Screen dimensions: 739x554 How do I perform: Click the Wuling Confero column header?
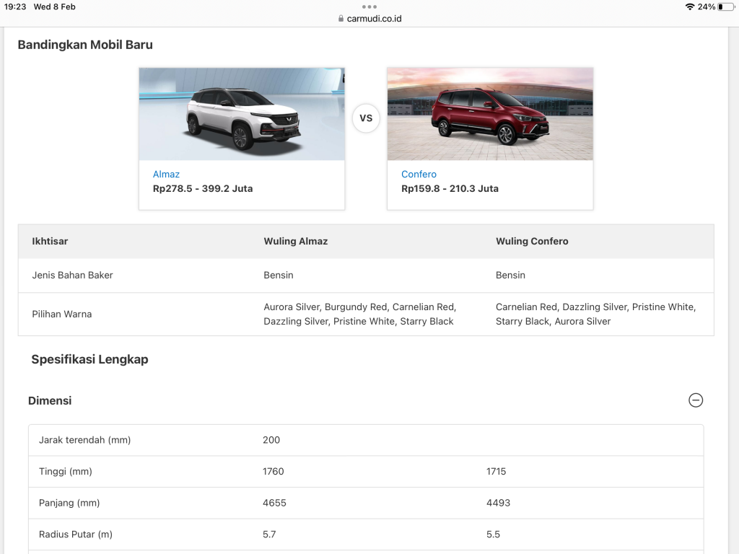[x=532, y=241]
